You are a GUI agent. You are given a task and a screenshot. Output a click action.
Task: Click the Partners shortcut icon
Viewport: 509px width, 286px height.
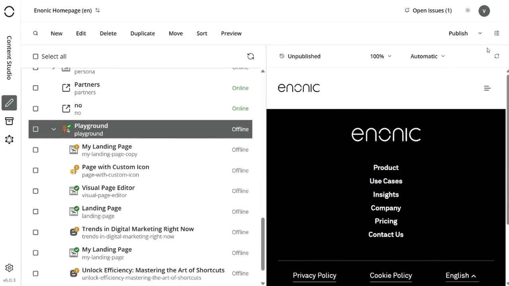66,88
